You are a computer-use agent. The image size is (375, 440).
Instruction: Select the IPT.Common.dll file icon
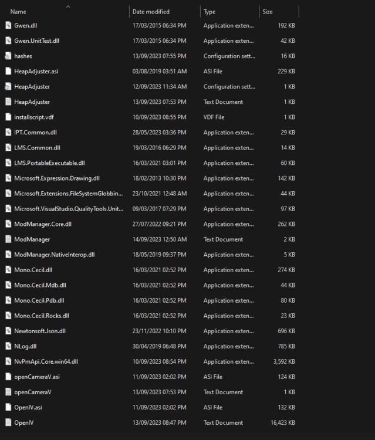click(x=8, y=133)
